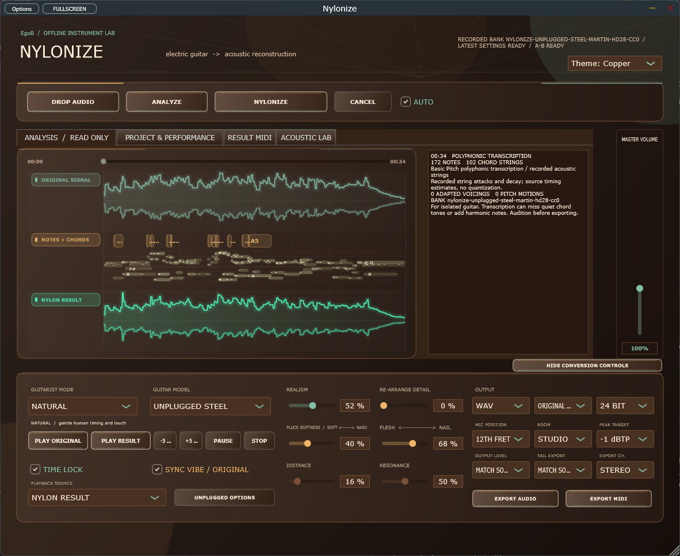Skip forward with the +5 button

click(x=191, y=441)
